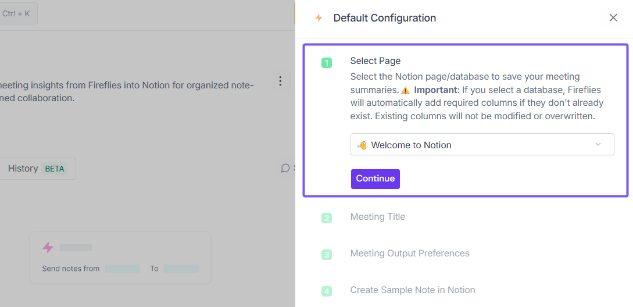The image size is (633, 307).
Task: Click the step 1 number badge
Action: point(327,63)
